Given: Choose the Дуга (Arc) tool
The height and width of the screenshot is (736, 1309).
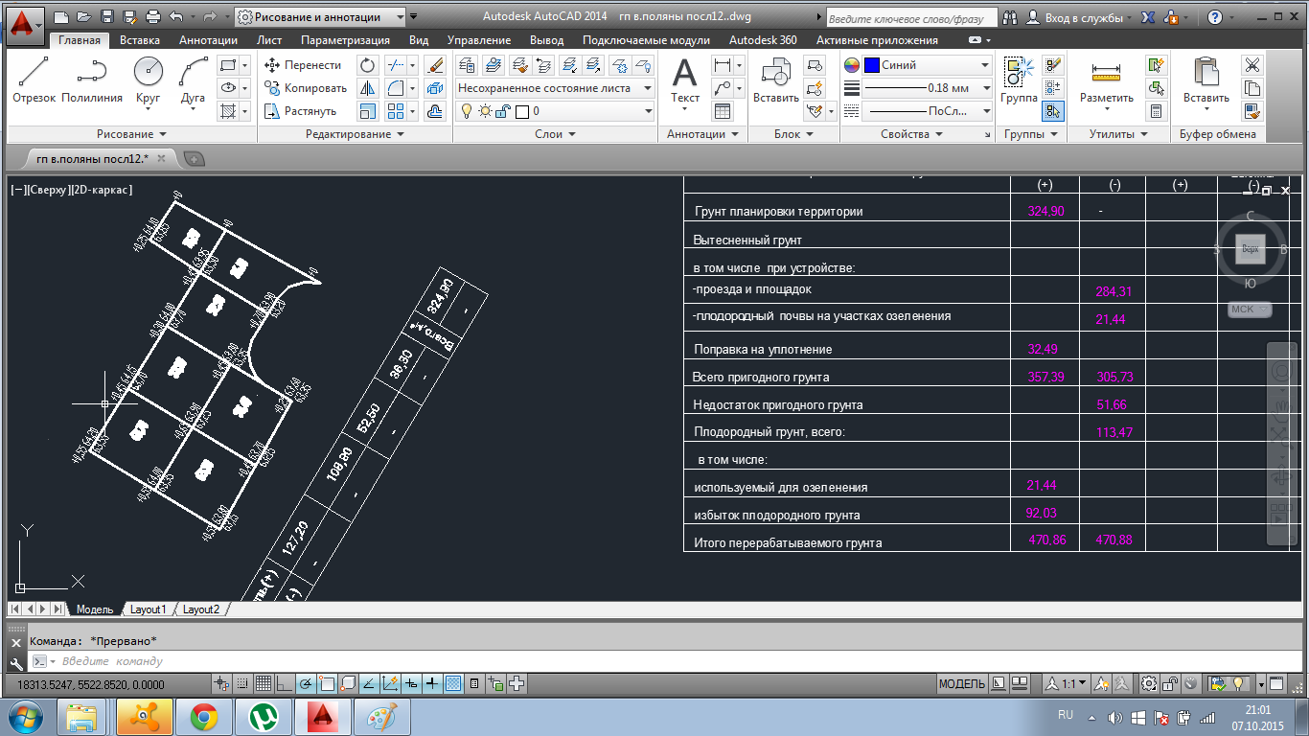Looking at the screenshot, I should [193, 80].
